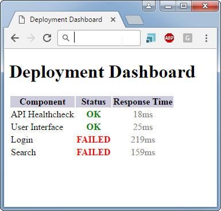The height and width of the screenshot is (211, 221).
Task: Click the gray G extension icon
Action: (188, 38)
